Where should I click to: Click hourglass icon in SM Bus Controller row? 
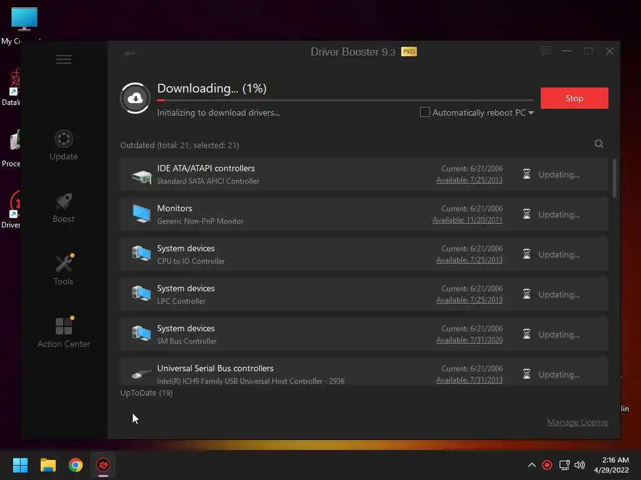pyautogui.click(x=526, y=334)
